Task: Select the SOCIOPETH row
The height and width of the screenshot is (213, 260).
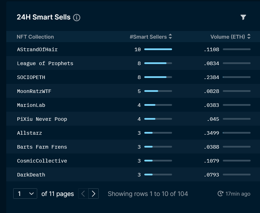Action: tap(133, 77)
